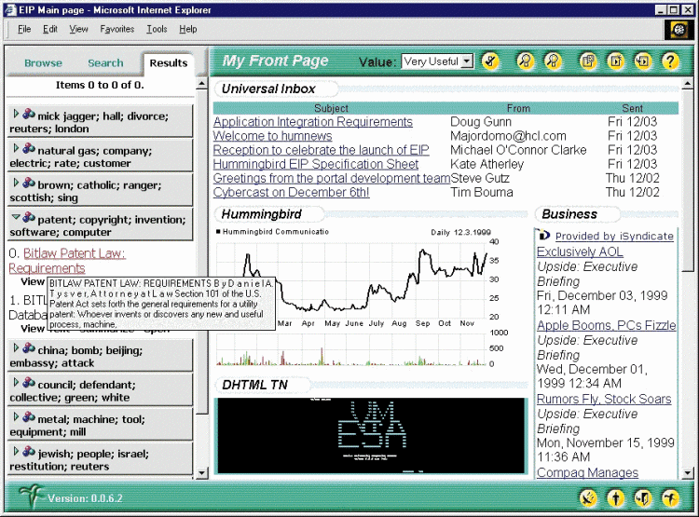Screen dimensions: 699x517
Task: Click the hummingbird icon at bottom right
Action: pos(670,497)
